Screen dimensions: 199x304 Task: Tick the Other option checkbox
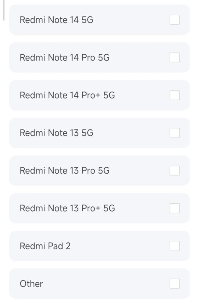(175, 284)
